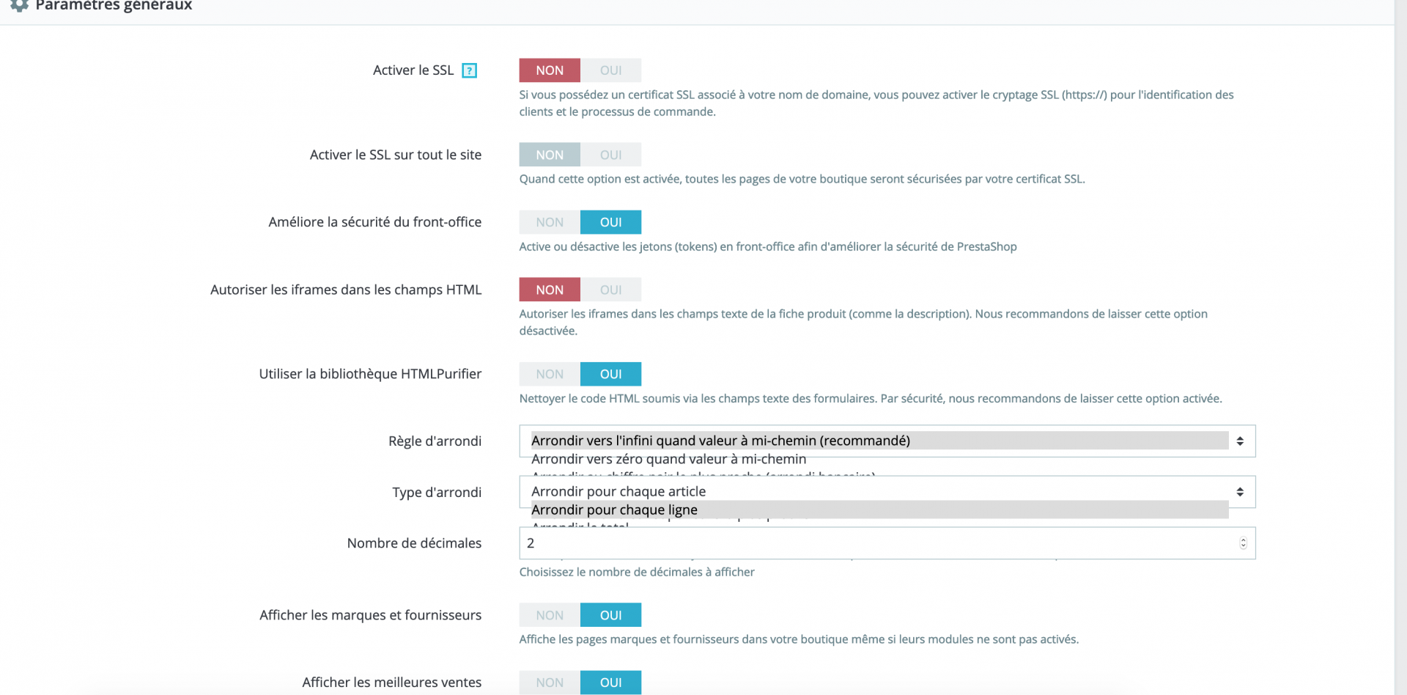Click the 'Type d'arrondi' label
Image resolution: width=1407 pixels, height=695 pixels.
point(437,493)
